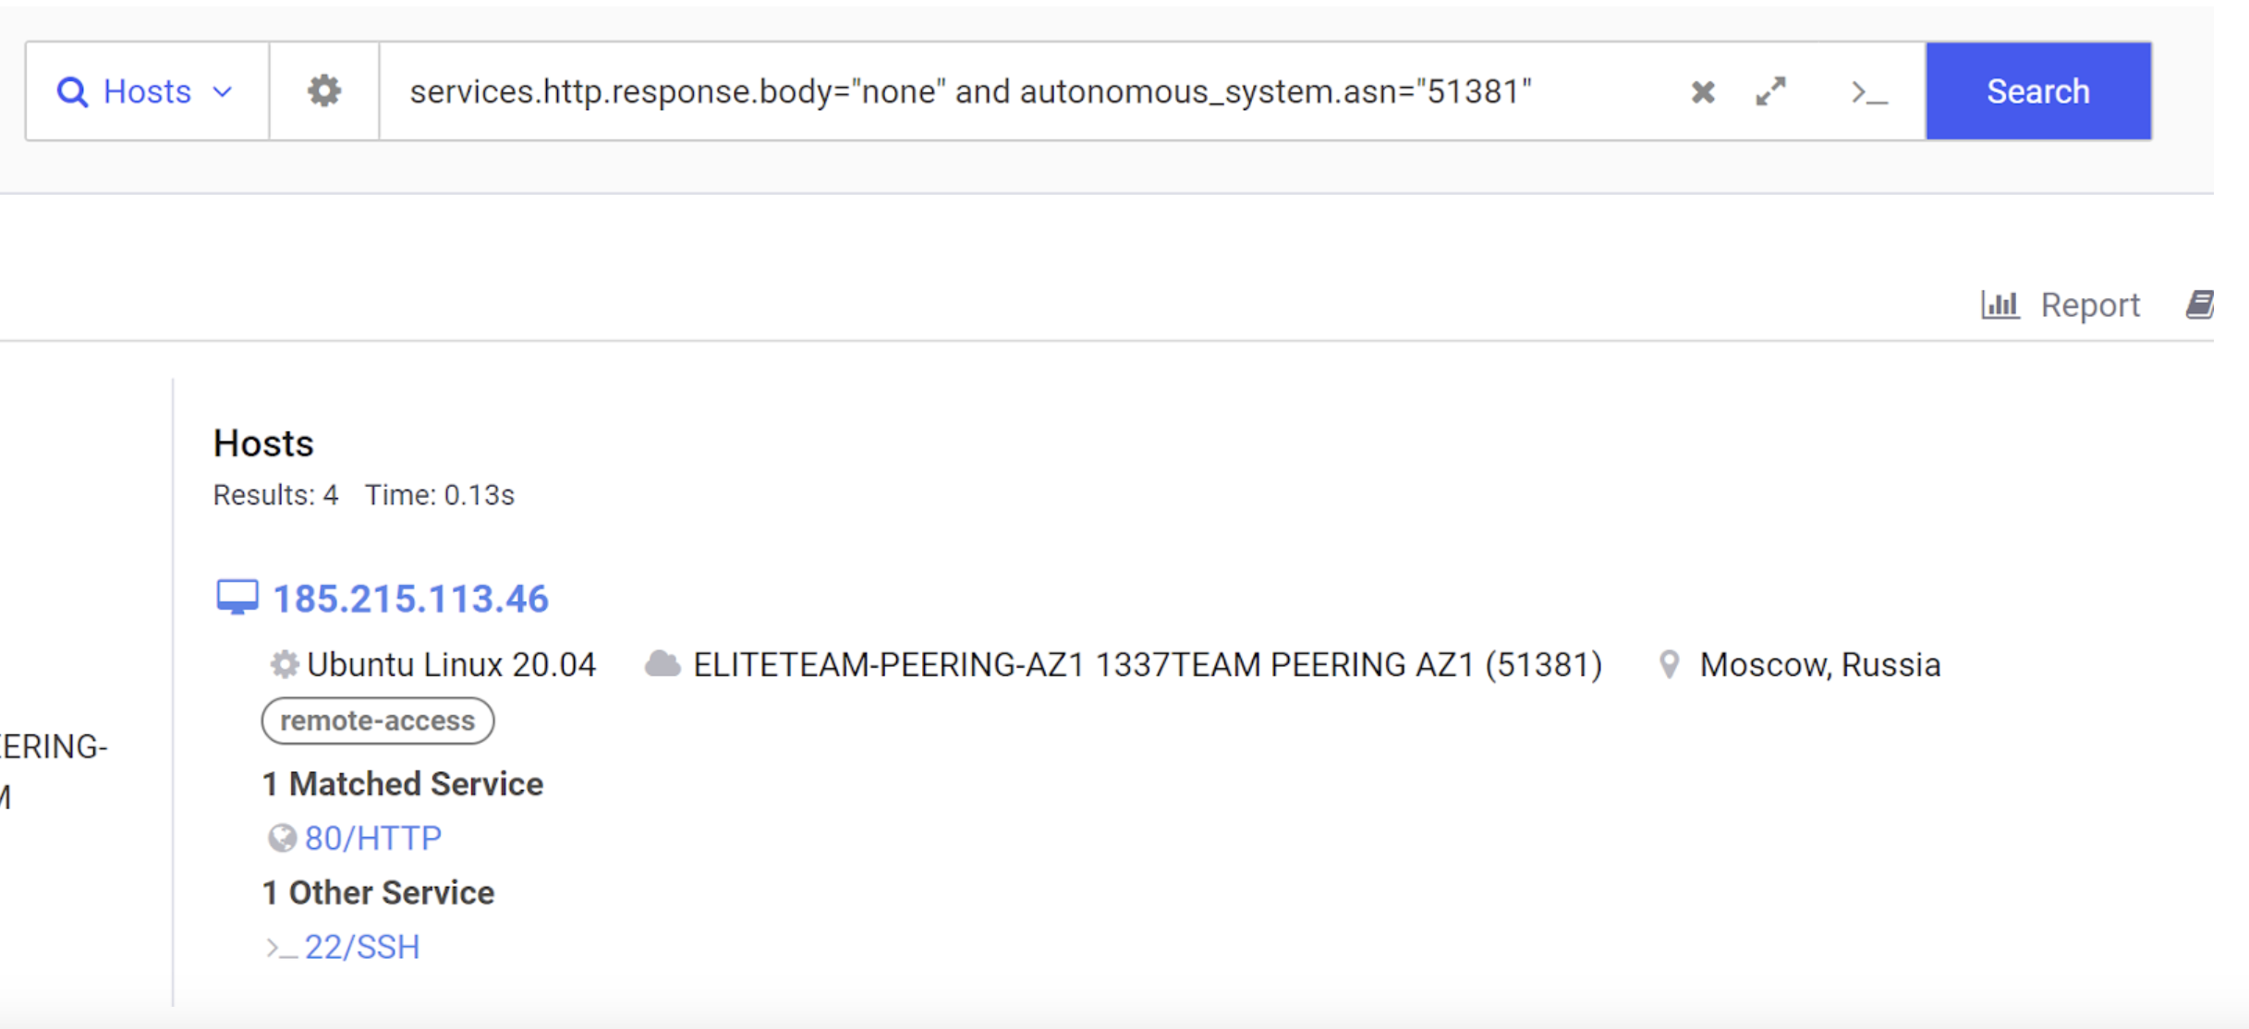Click the terminal prompt icon beside 22/SSH
2249x1029 pixels.
(x=281, y=948)
